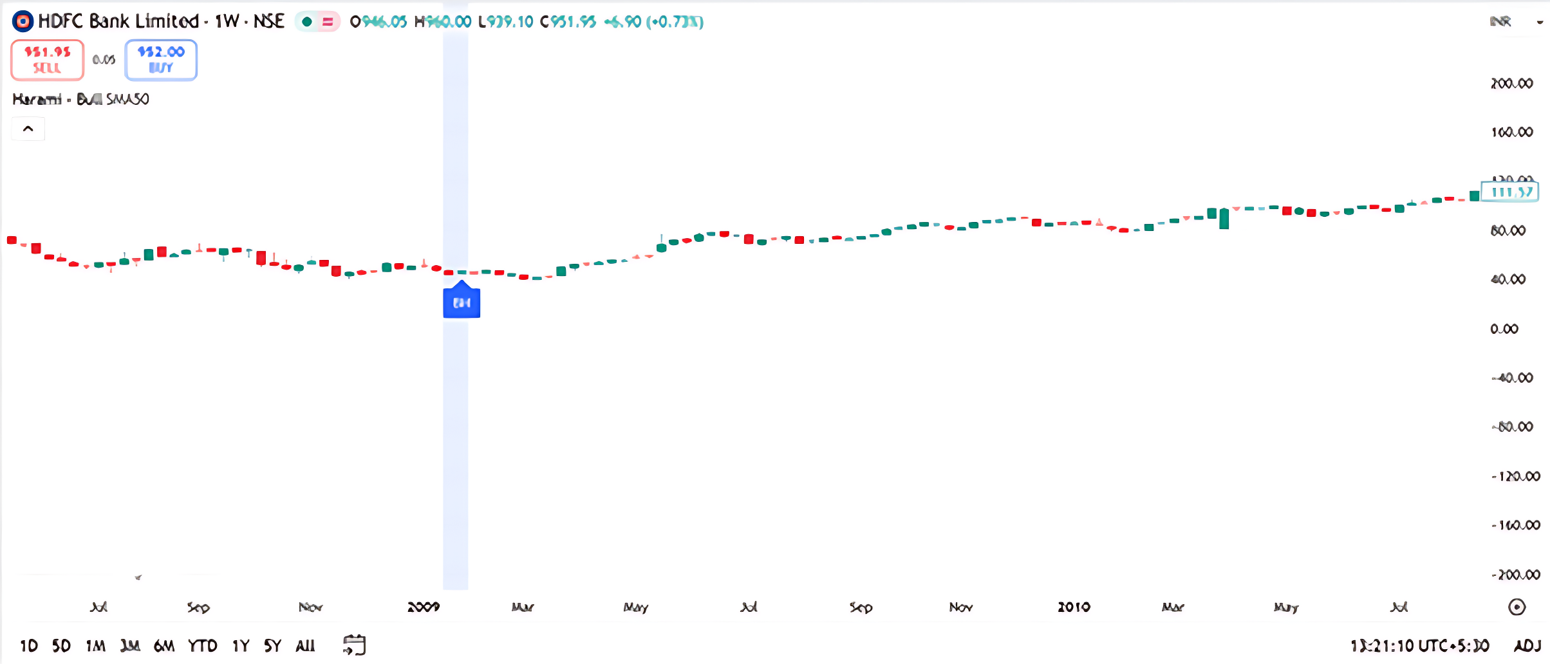Toggle the ADJ adjusted data button
The width and height of the screenshot is (1550, 664).
click(1527, 645)
